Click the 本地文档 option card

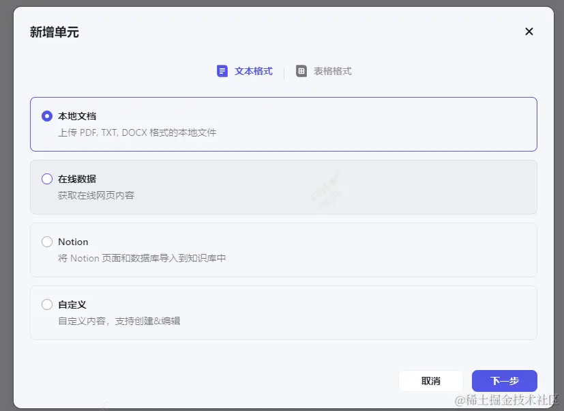tap(283, 124)
